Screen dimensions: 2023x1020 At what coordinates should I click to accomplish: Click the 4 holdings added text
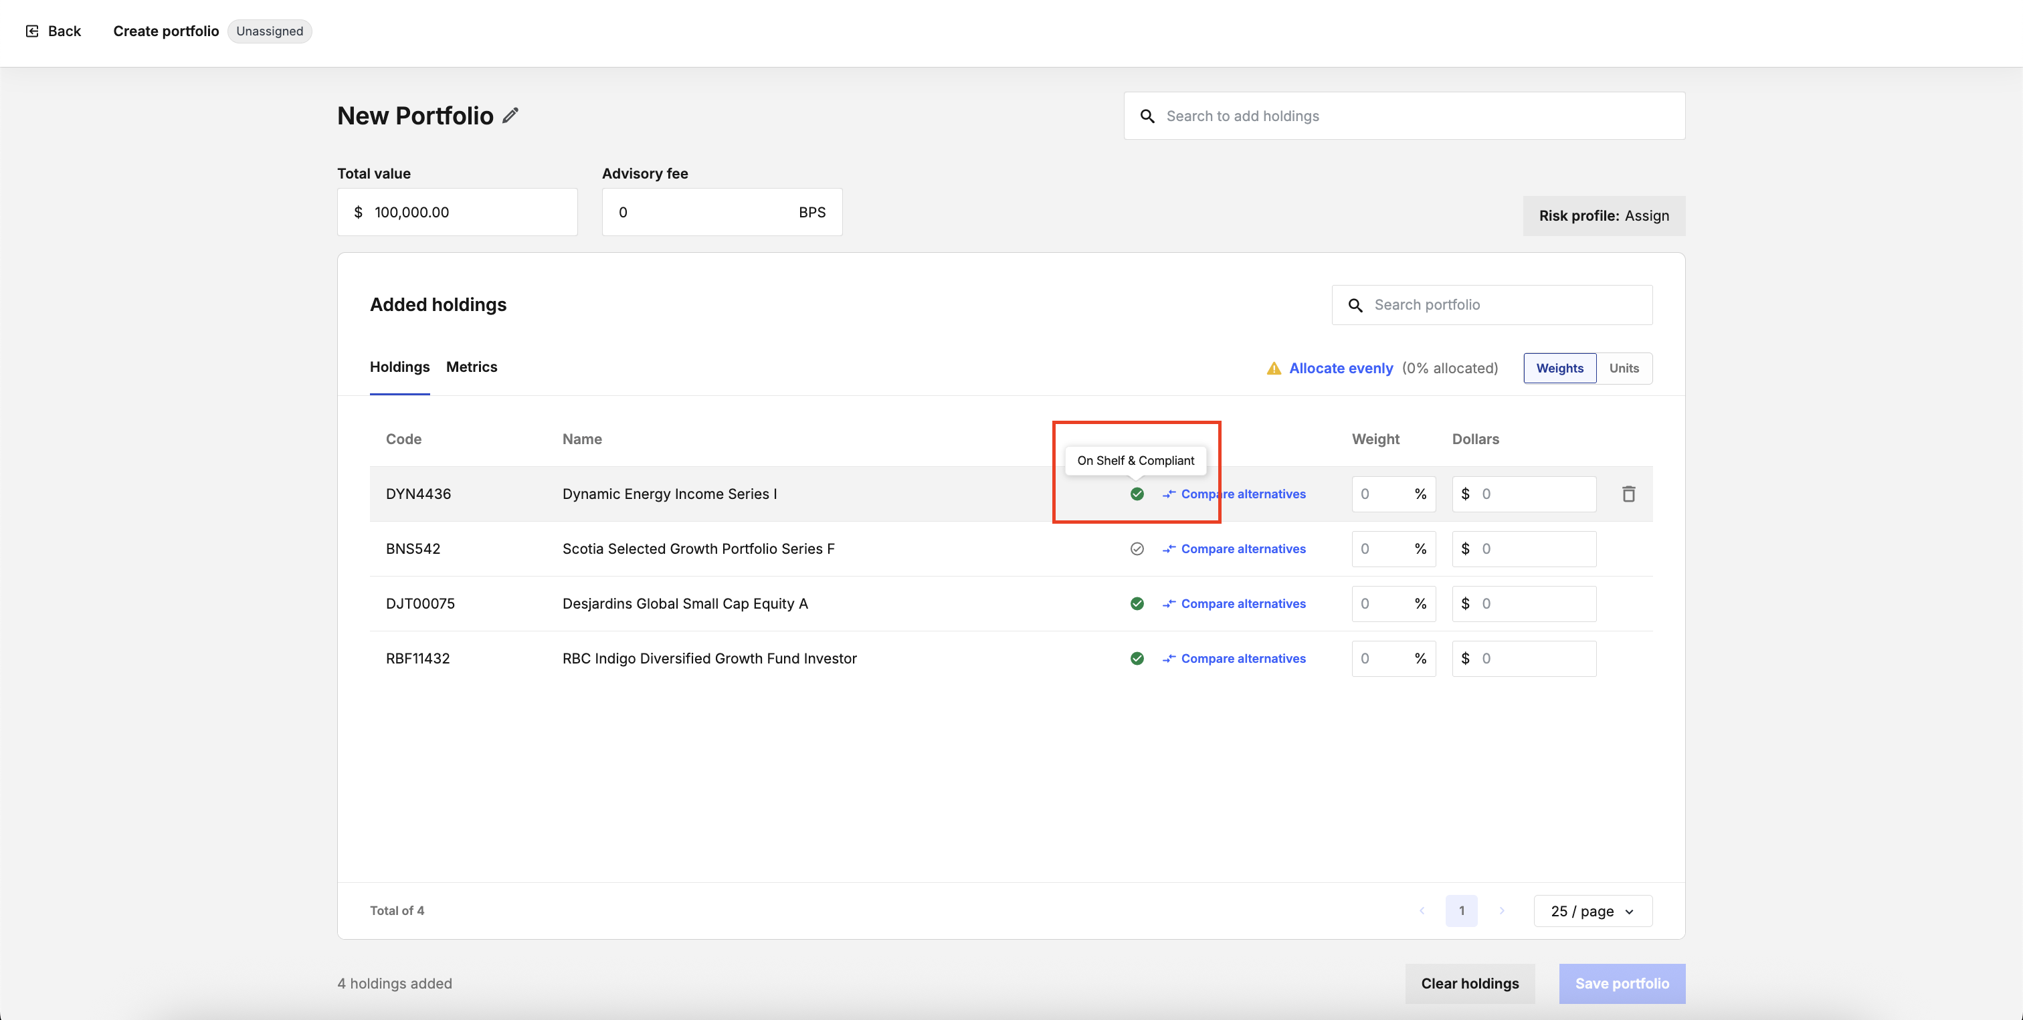(x=394, y=984)
